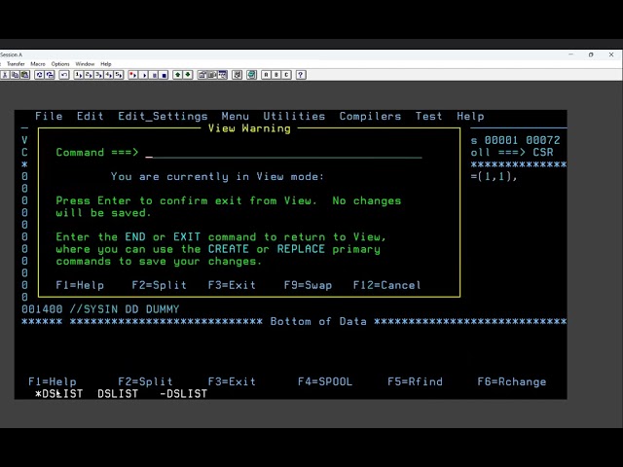The height and width of the screenshot is (467, 623).
Task: Click the Bottom of Data marker line
Action: [x=294, y=321]
